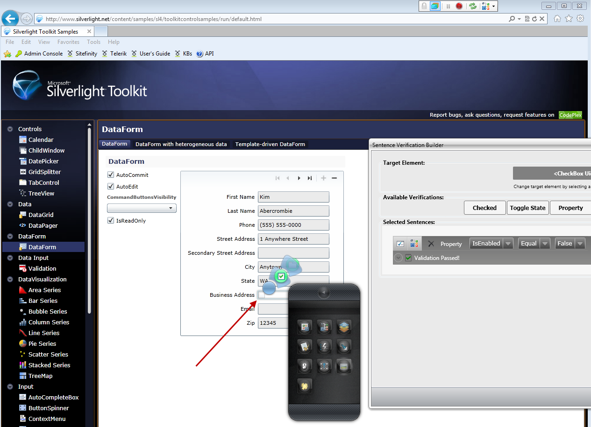
Task: Click the green refresh arrows in recorder toolbar
Action: [x=473, y=6]
